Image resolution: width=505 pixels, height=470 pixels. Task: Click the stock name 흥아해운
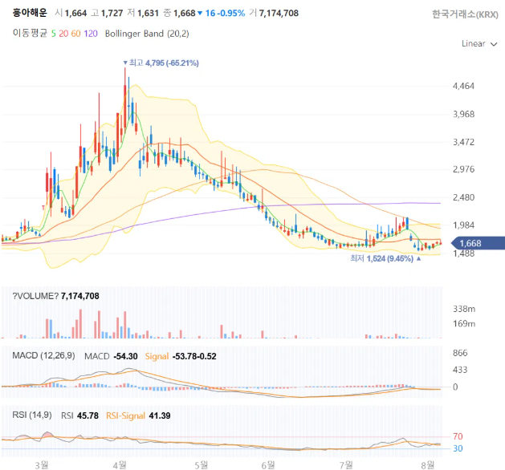tap(30, 13)
